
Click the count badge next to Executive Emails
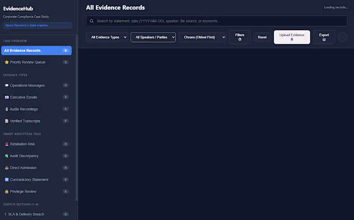pos(65,97)
